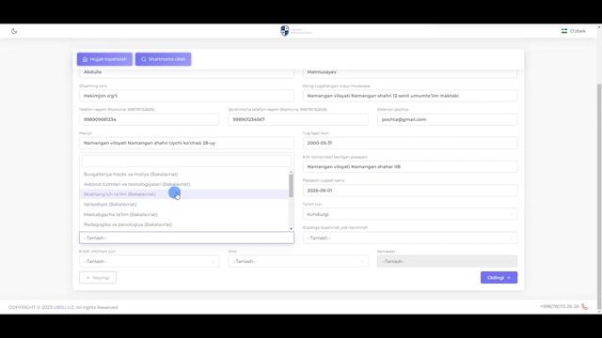
Task: Click the Keyingi button
Action: pyautogui.click(x=98, y=278)
